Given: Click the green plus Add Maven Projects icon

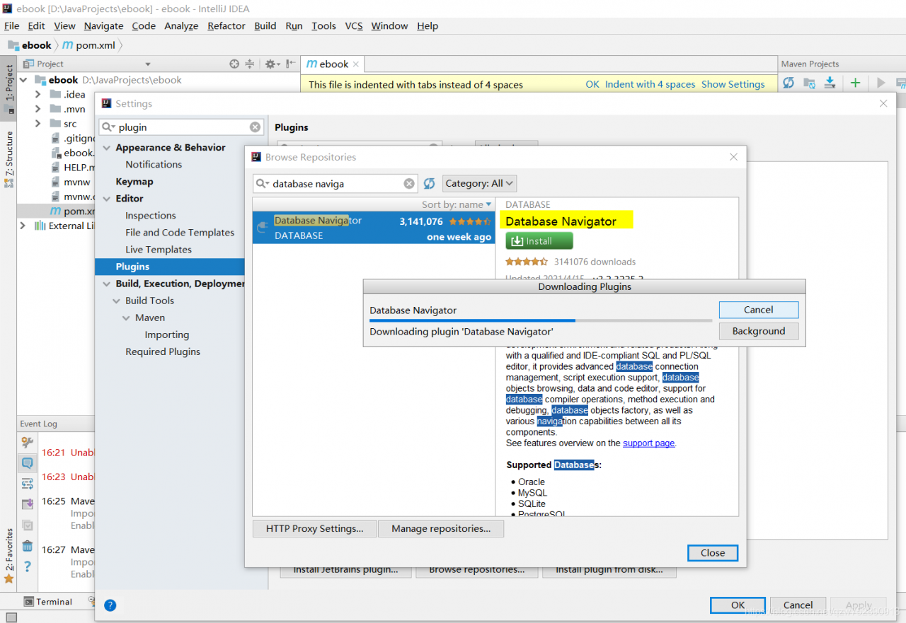Looking at the screenshot, I should 855,83.
